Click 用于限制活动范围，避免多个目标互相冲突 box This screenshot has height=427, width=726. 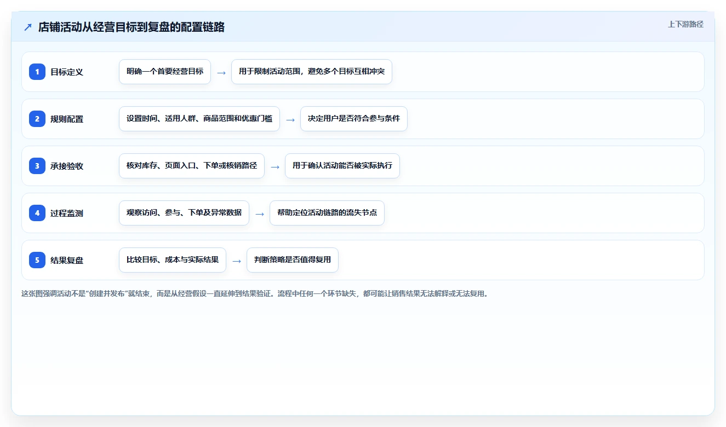(x=312, y=72)
